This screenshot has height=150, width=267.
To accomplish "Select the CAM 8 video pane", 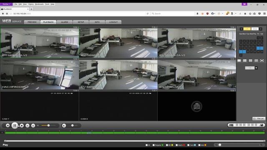I will [118, 106].
